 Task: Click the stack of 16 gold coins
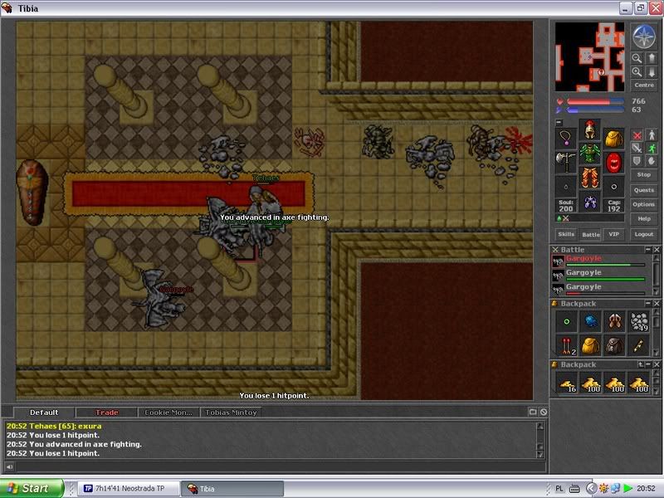coord(566,383)
